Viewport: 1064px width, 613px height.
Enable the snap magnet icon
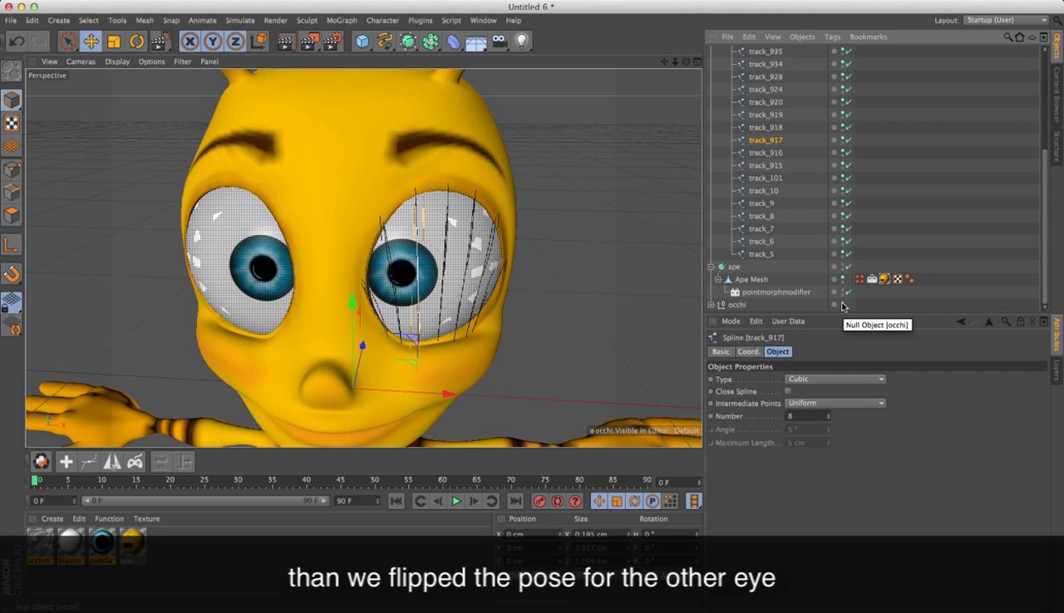(x=12, y=274)
